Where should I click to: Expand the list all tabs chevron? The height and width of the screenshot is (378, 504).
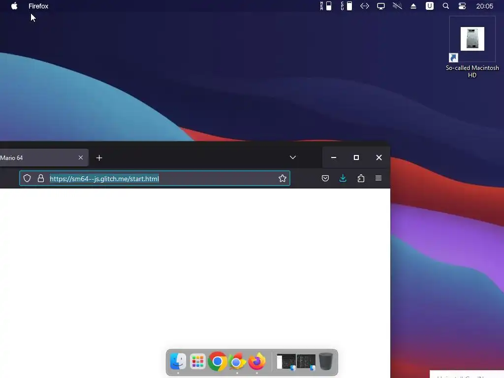[293, 157]
